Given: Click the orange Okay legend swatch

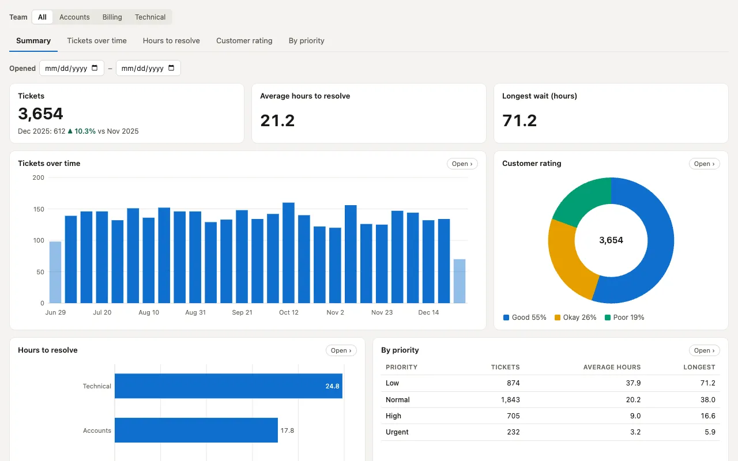Looking at the screenshot, I should pos(558,318).
